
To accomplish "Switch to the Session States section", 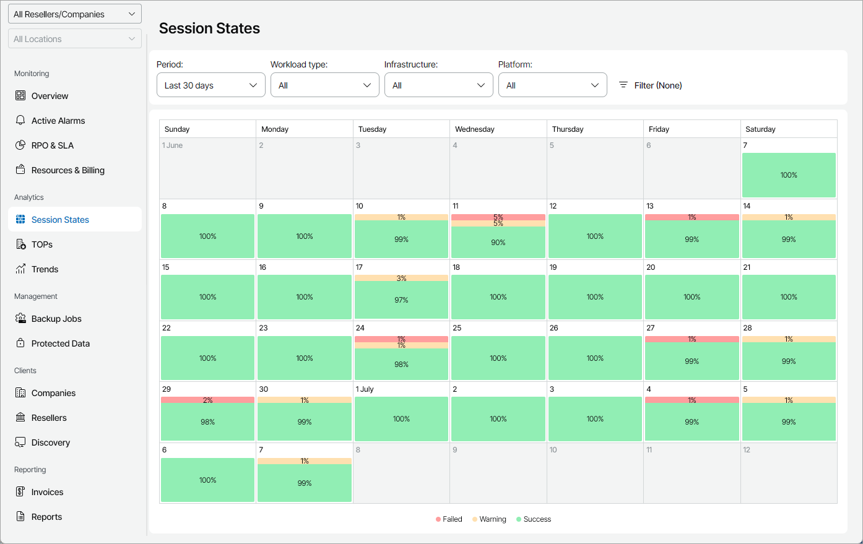I will (61, 219).
